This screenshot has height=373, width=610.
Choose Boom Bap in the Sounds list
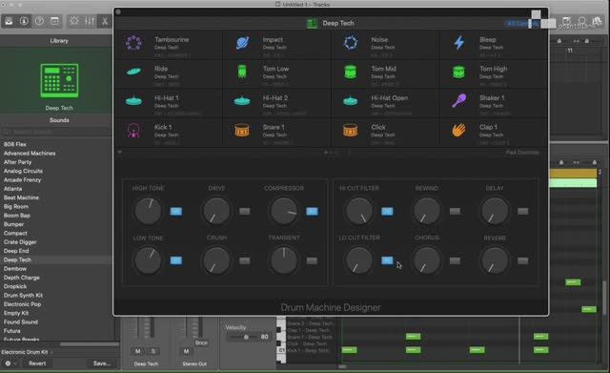point(17,216)
